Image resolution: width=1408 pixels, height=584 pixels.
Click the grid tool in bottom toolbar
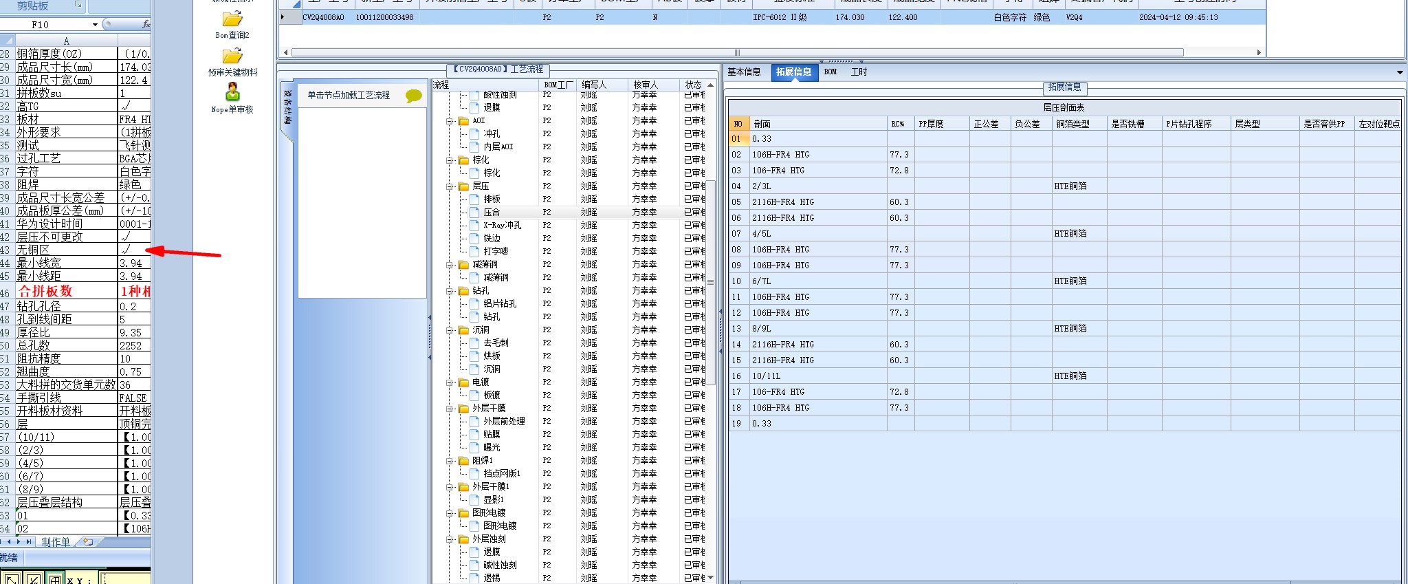pyautogui.click(x=55, y=578)
